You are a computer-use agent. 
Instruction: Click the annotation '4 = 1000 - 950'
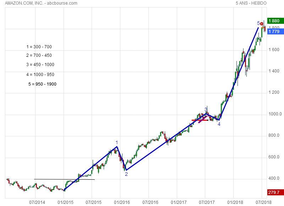40,75
